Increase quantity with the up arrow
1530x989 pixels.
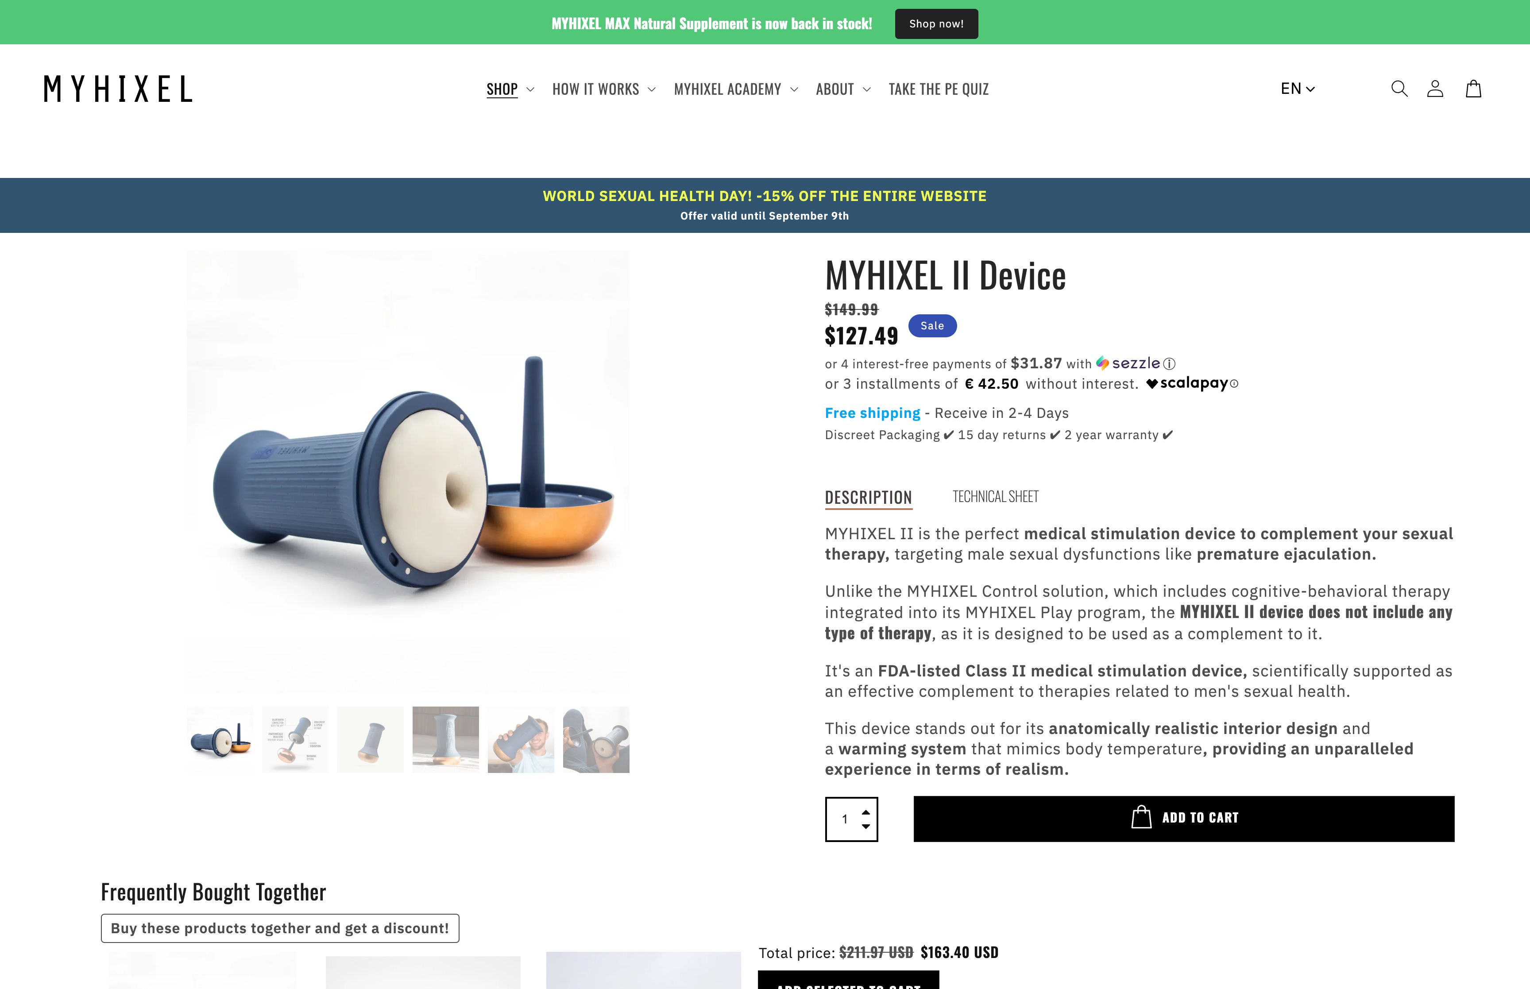[865, 812]
